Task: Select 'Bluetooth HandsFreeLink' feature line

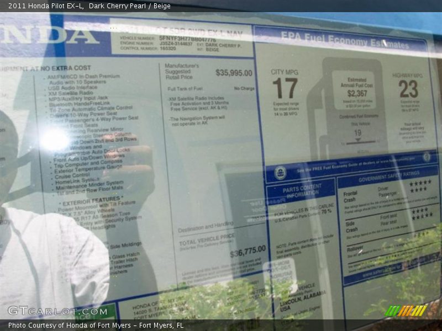Action: coord(79,104)
